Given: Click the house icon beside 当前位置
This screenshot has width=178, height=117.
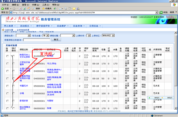Looking at the screenshot, I should click(3, 30).
